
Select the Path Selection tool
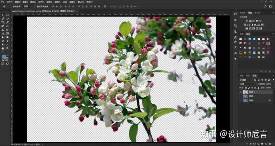[x=3, y=45]
